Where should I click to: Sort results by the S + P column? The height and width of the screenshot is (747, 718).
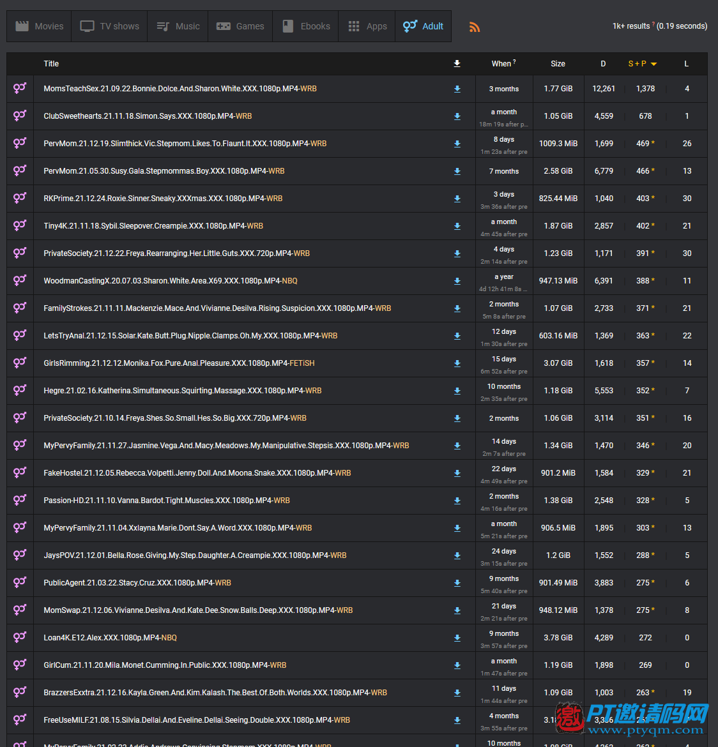click(642, 64)
